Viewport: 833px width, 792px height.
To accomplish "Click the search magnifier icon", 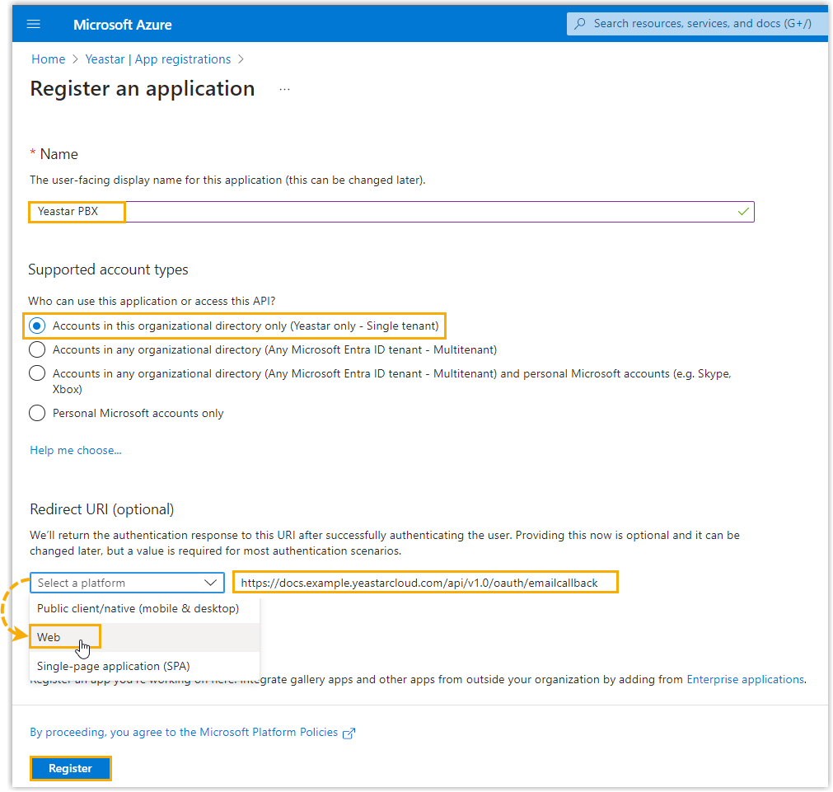I will pyautogui.click(x=580, y=24).
